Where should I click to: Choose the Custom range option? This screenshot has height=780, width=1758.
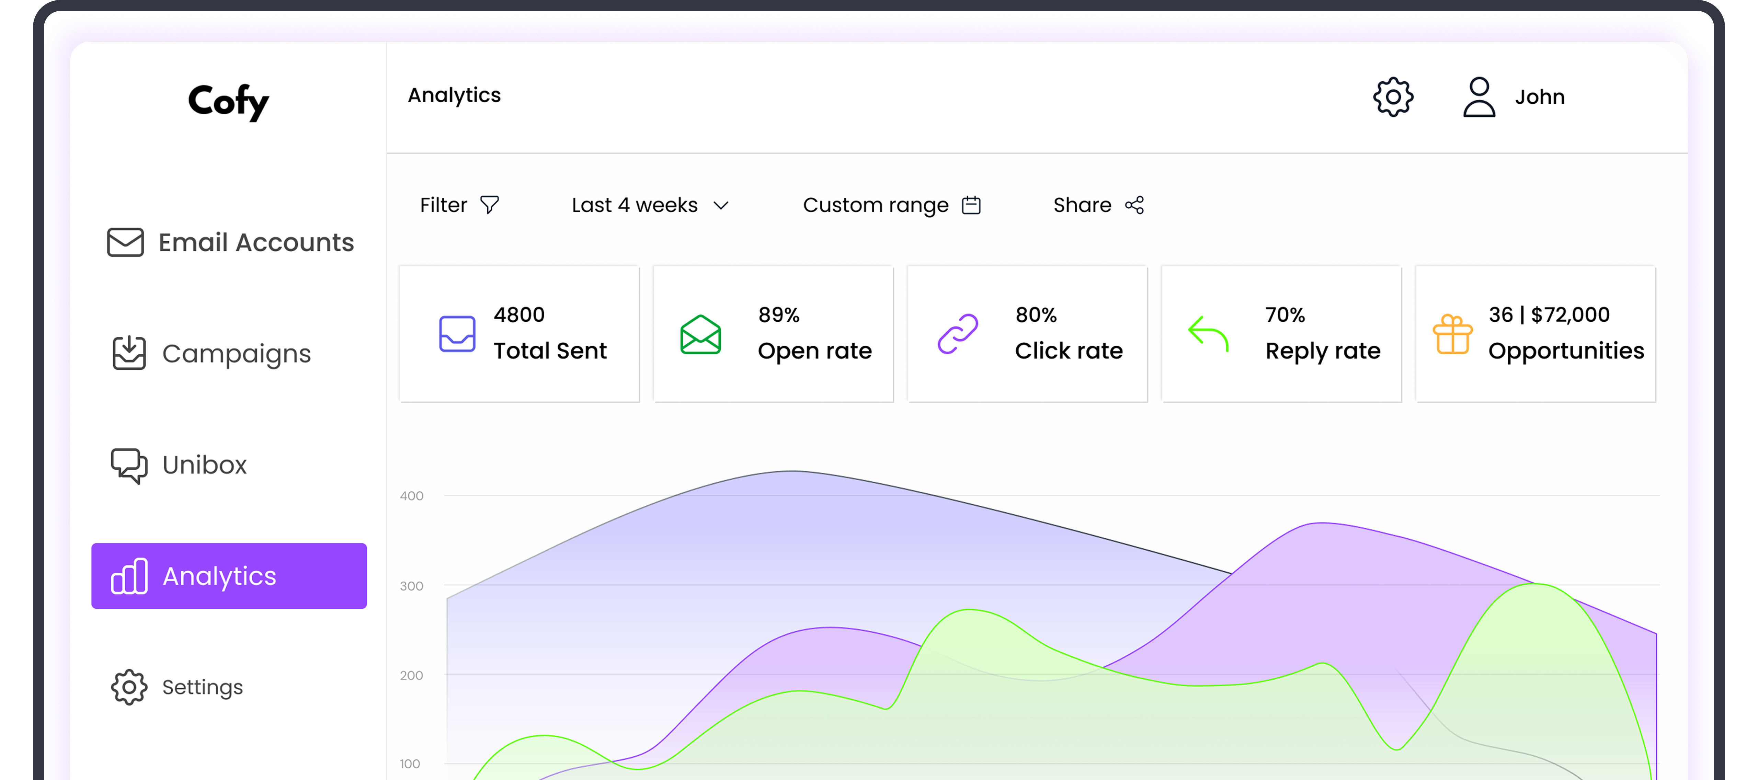pyautogui.click(x=892, y=205)
